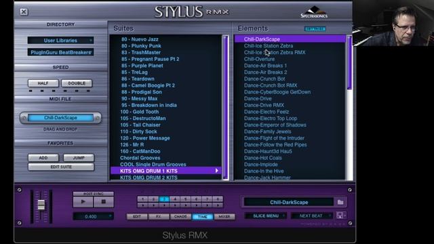The height and width of the screenshot is (244, 434).
Task: Select part 6 button
Action: [196, 199]
